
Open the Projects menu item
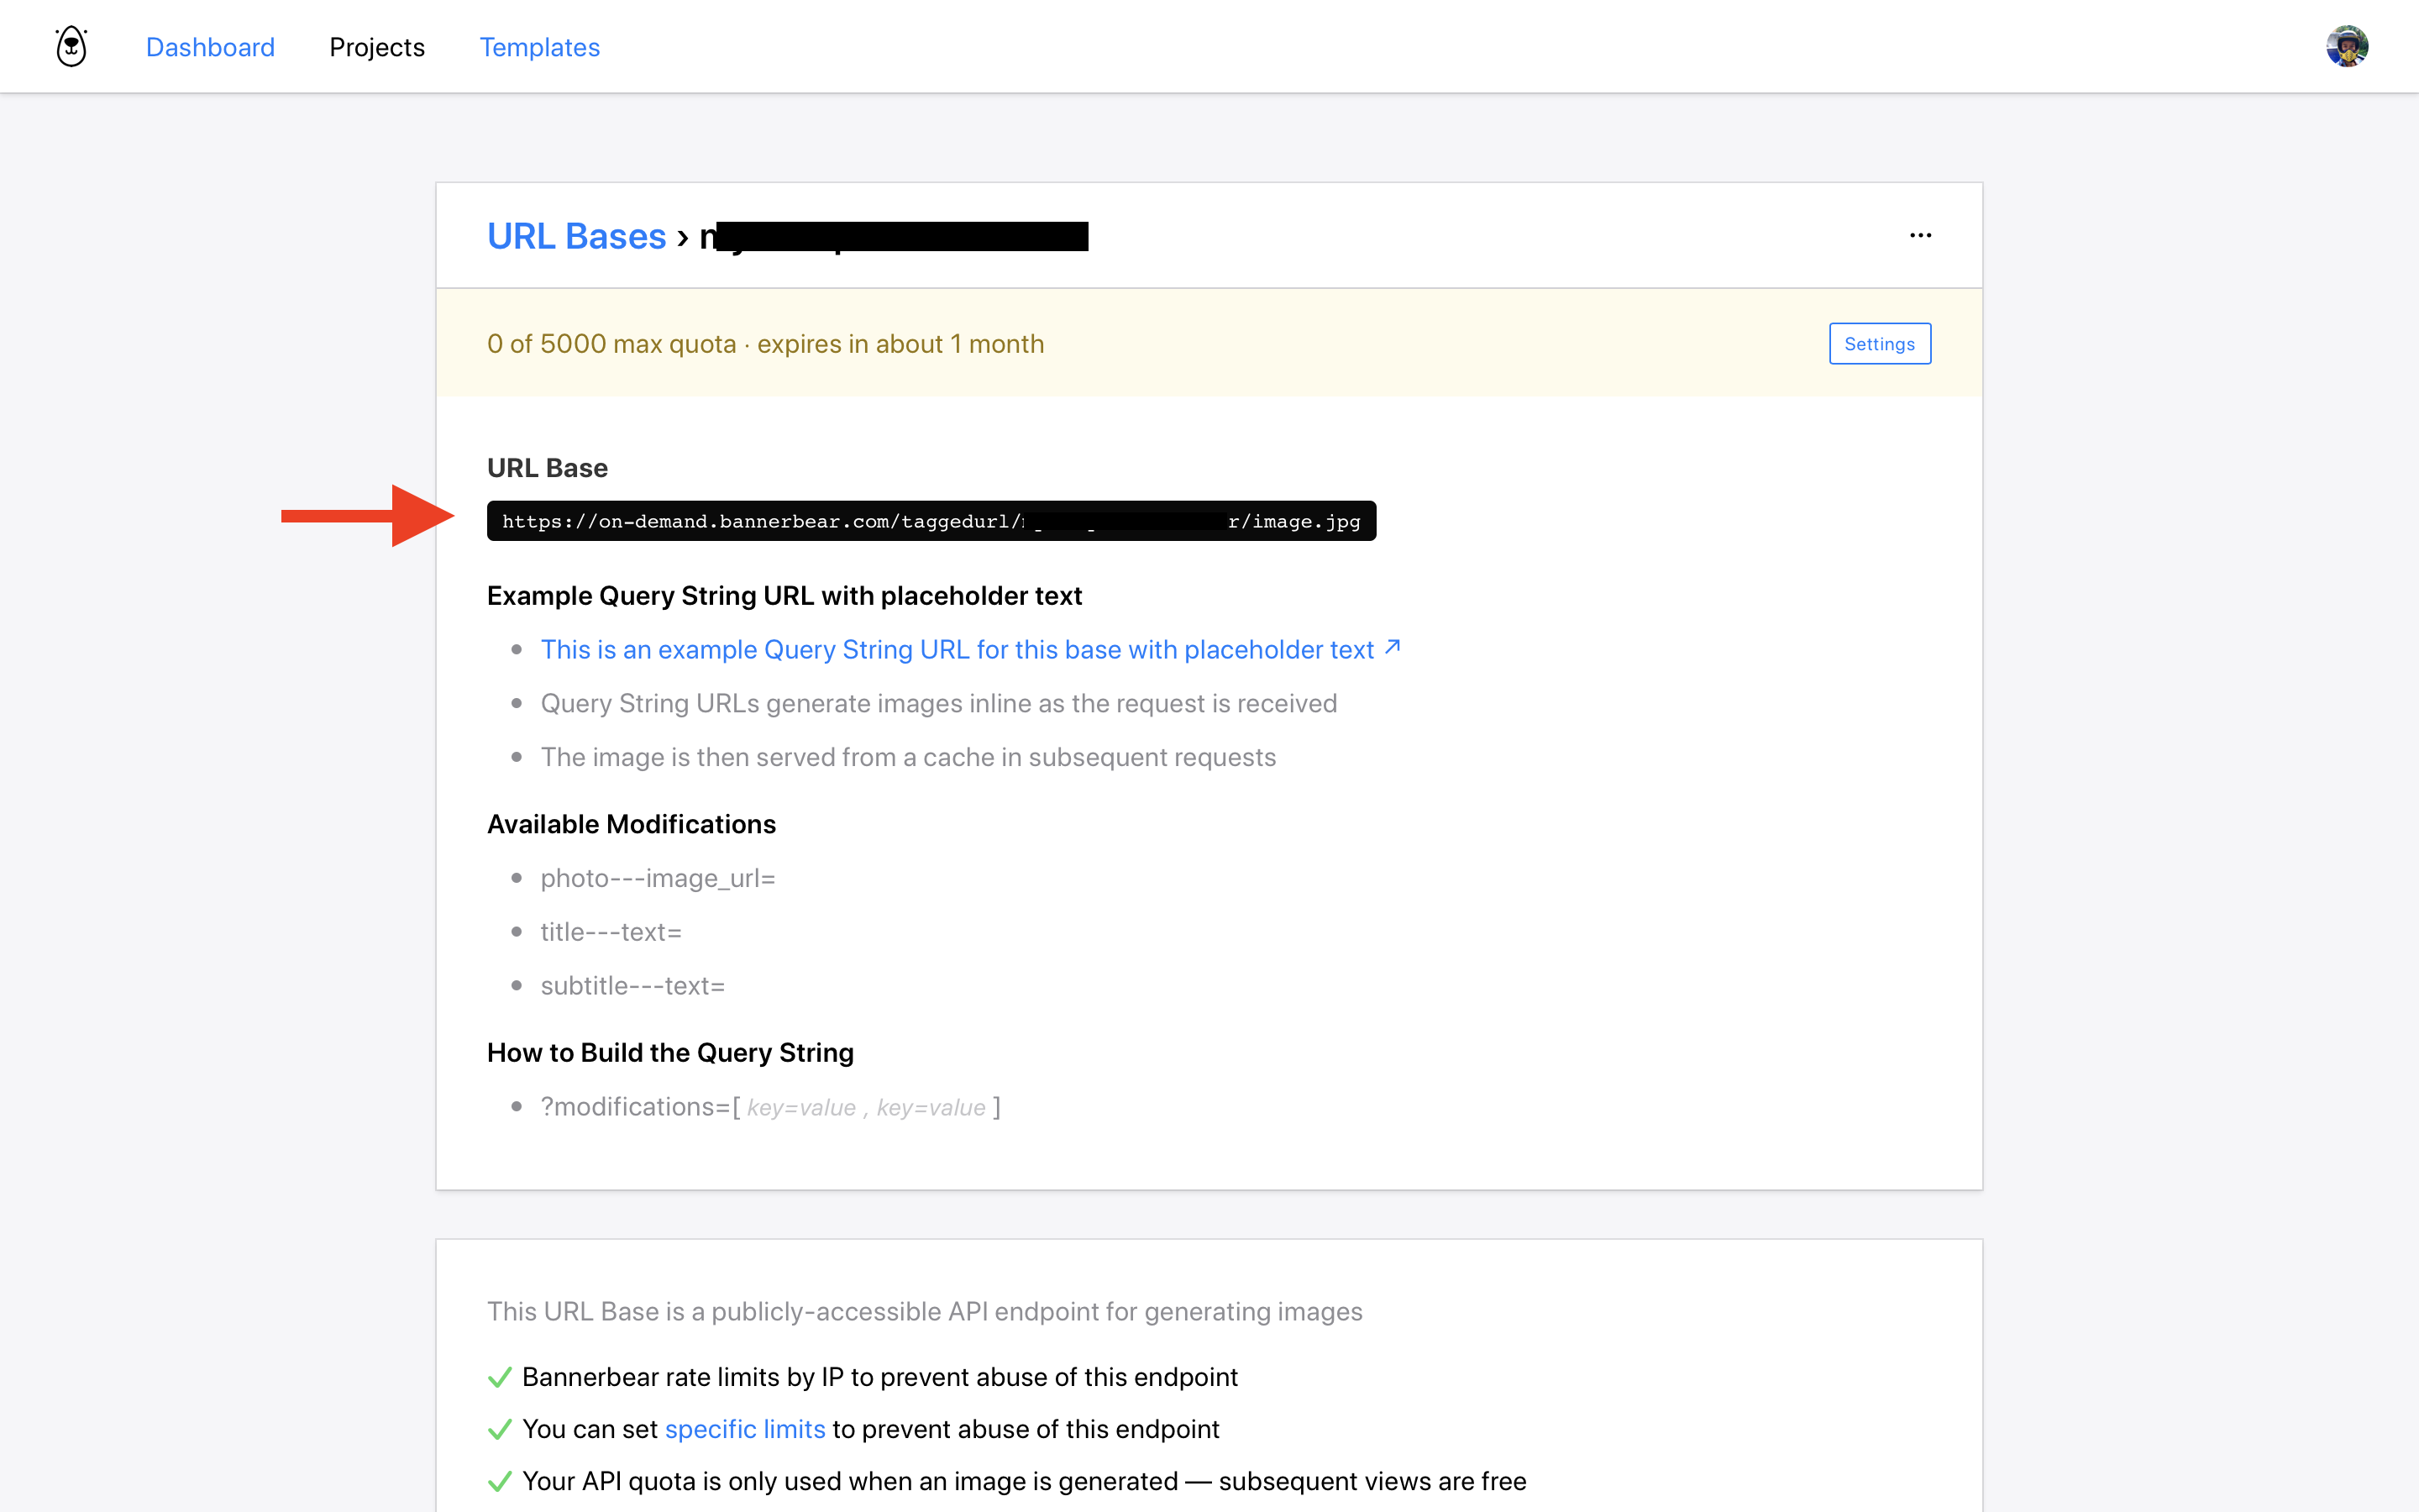coord(377,47)
